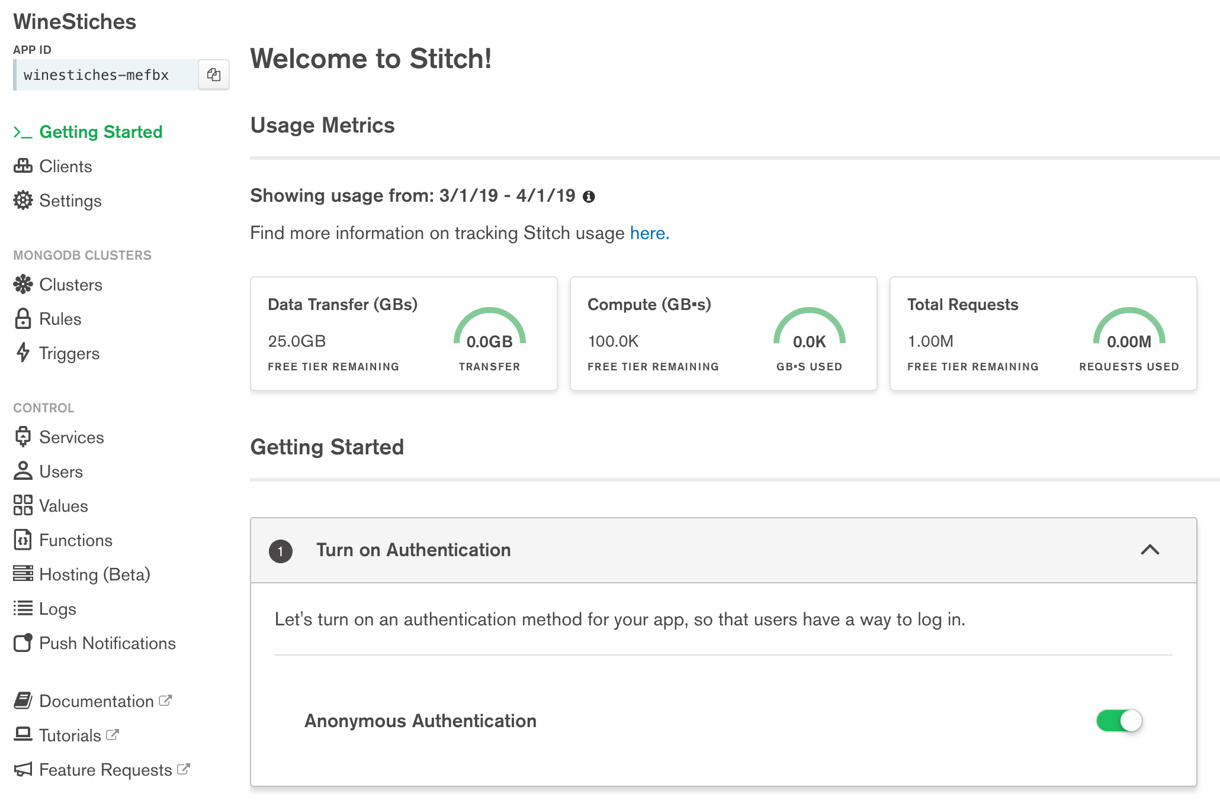Click the Anonymous Authentication label
The image size is (1220, 807).
point(420,721)
